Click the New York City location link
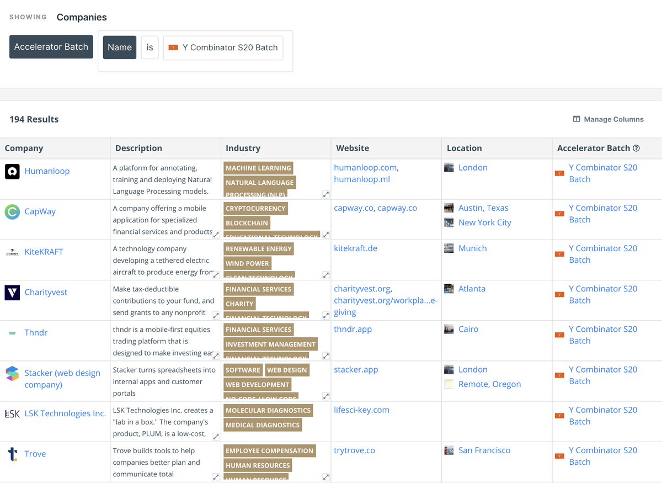 485,222
